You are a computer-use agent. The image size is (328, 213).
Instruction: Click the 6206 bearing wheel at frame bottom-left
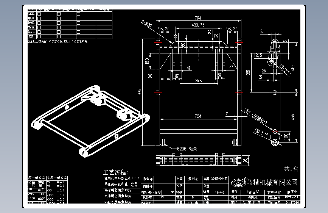[163, 142]
